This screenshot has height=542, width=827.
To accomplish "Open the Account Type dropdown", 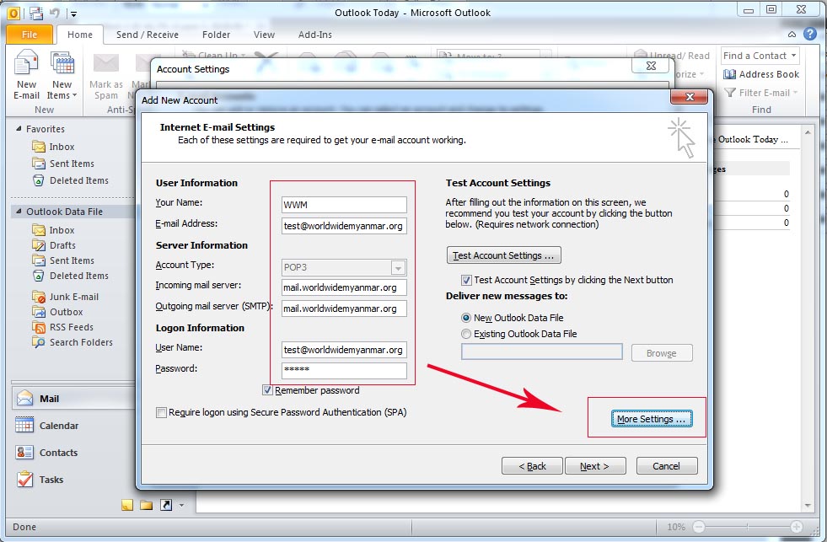I will point(399,266).
